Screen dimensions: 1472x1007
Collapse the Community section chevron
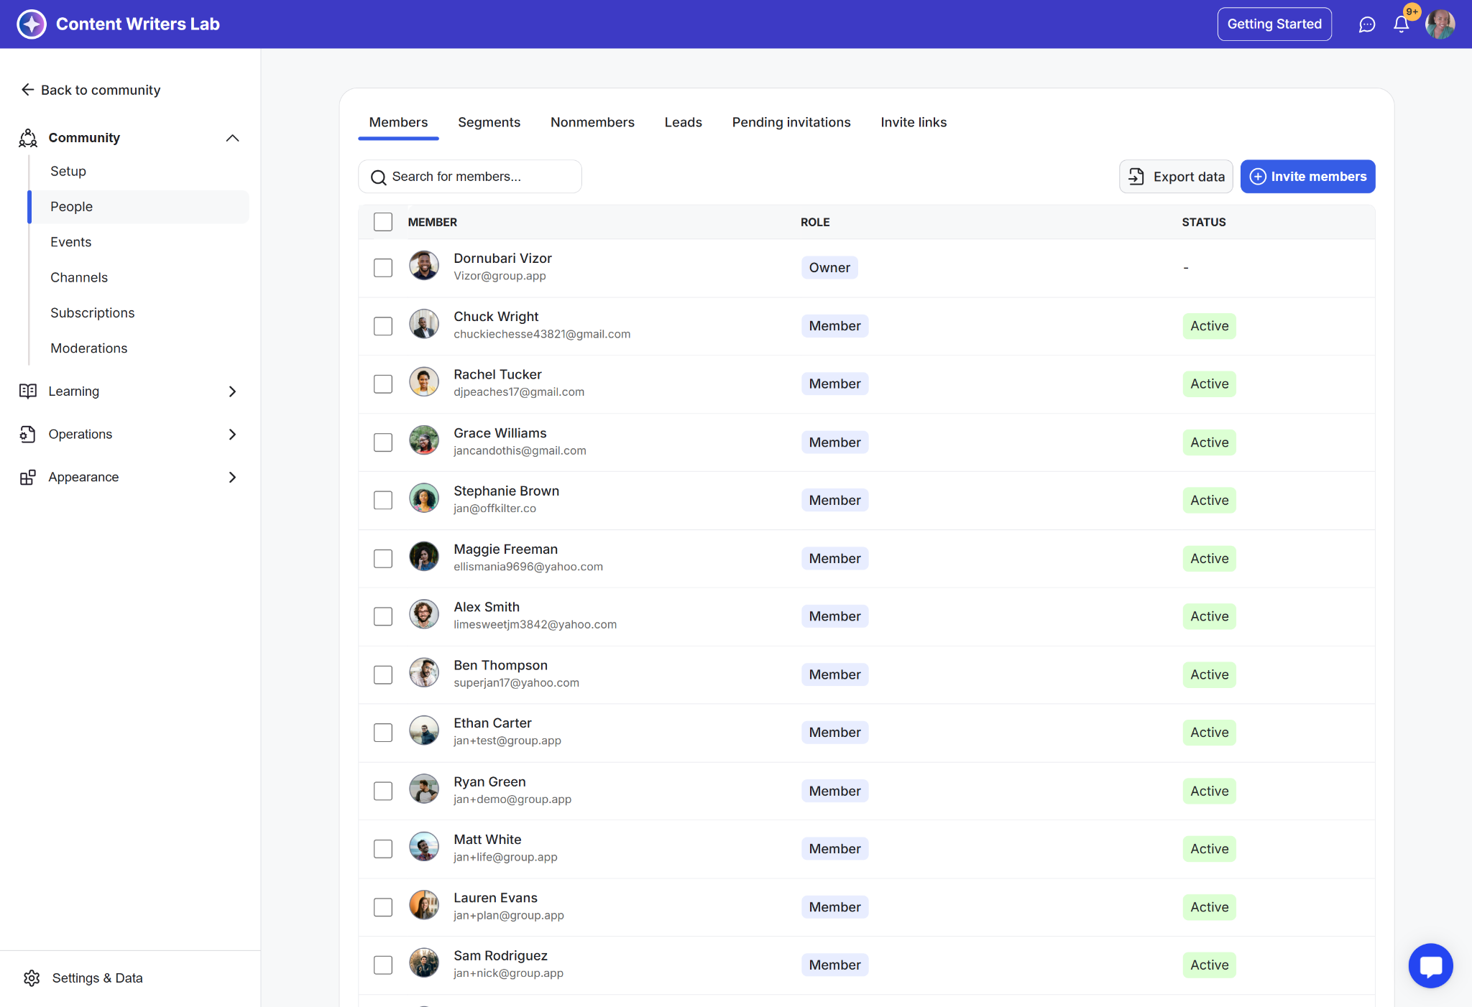[x=232, y=138]
